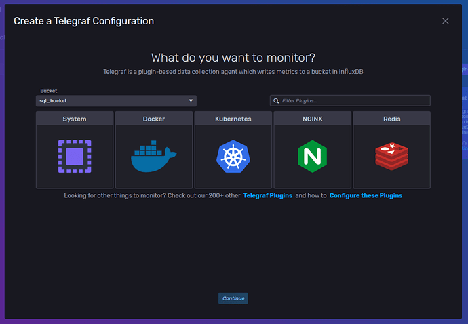The image size is (468, 324).
Task: Select the NGINX hexagon logo
Action: pyautogui.click(x=313, y=157)
